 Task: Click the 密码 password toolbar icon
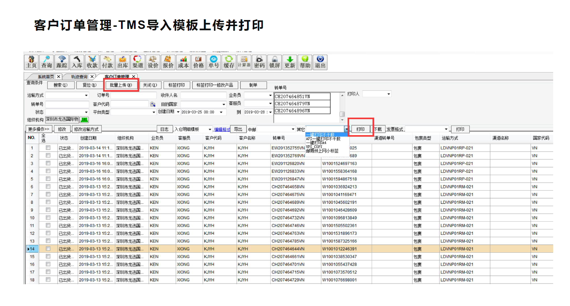[x=260, y=62]
